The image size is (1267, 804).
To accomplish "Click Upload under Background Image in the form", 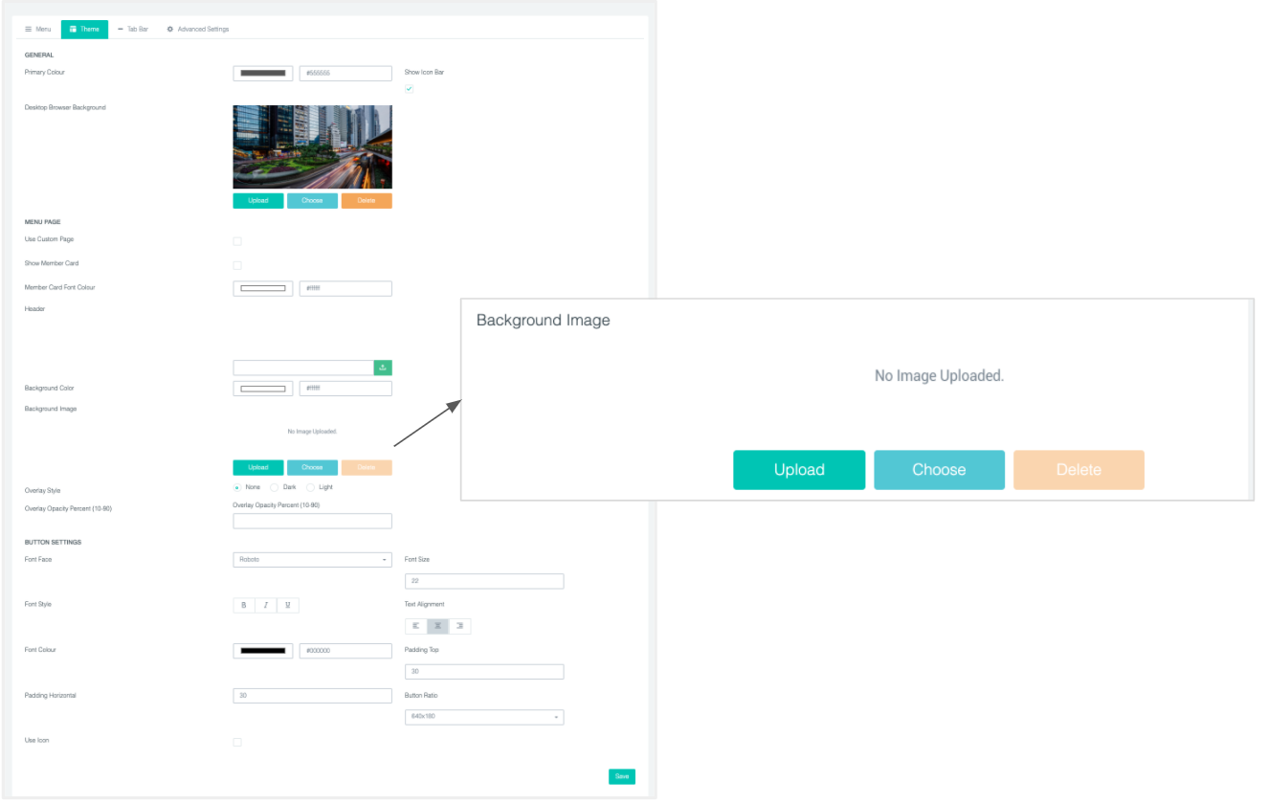I will click(x=258, y=468).
